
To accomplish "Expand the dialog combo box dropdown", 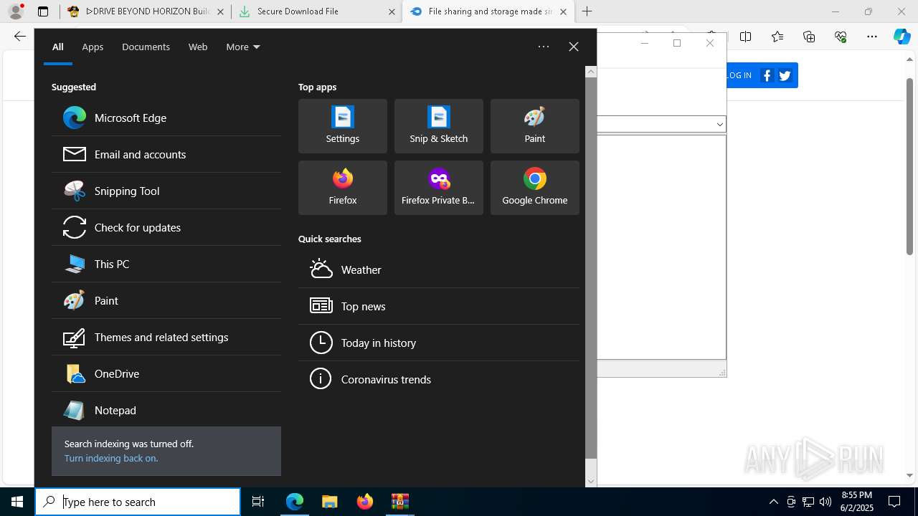I will (719, 125).
